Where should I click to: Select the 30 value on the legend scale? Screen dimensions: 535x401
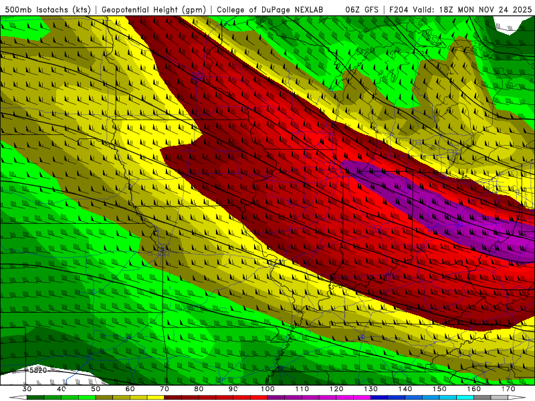click(27, 389)
